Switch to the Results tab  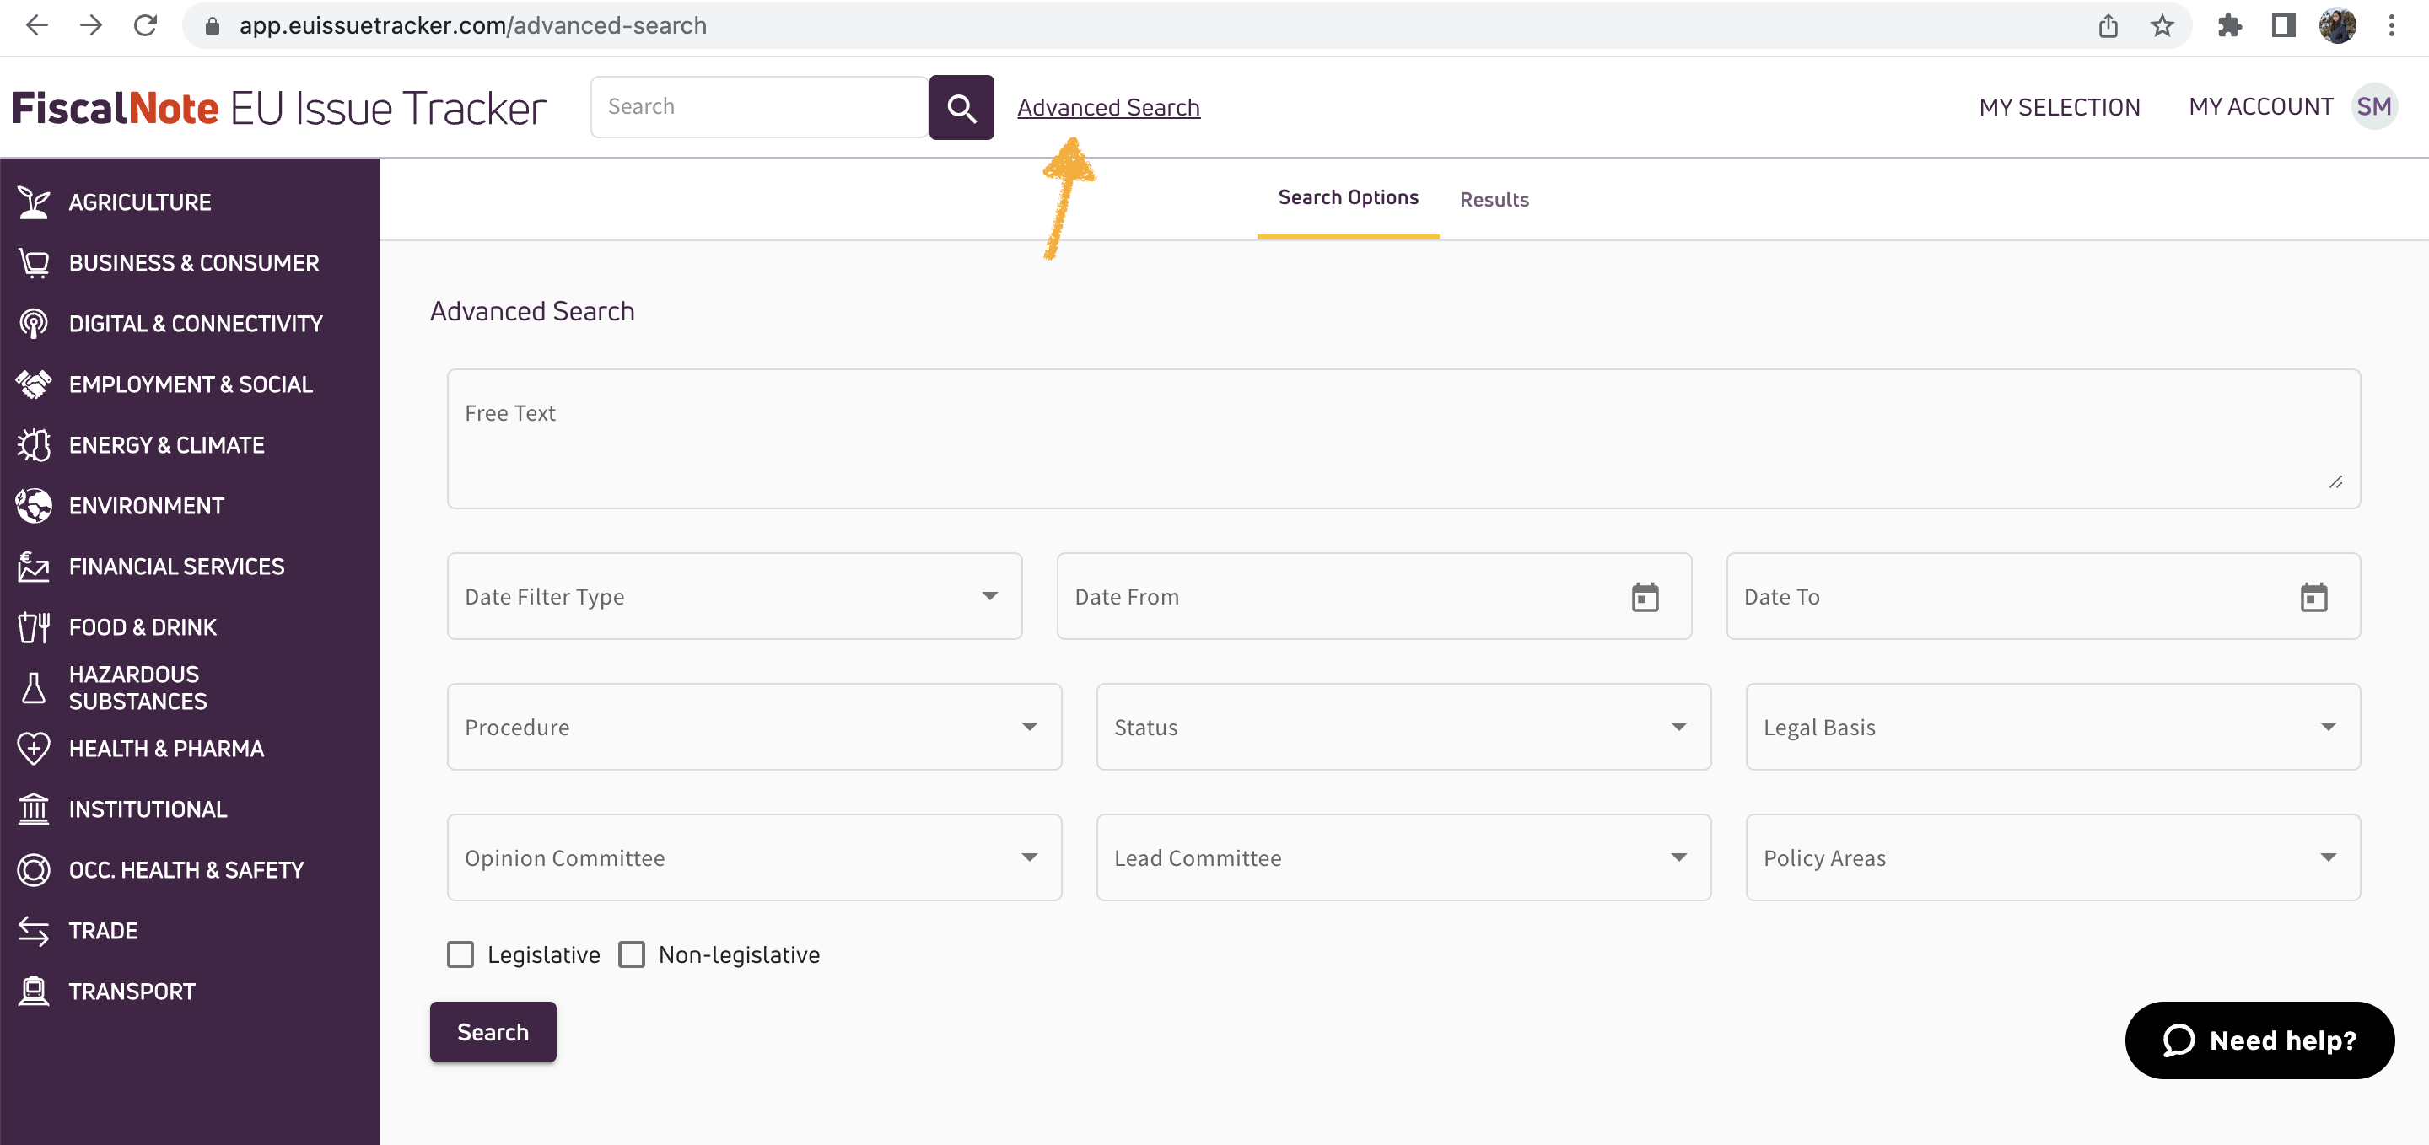coord(1494,199)
